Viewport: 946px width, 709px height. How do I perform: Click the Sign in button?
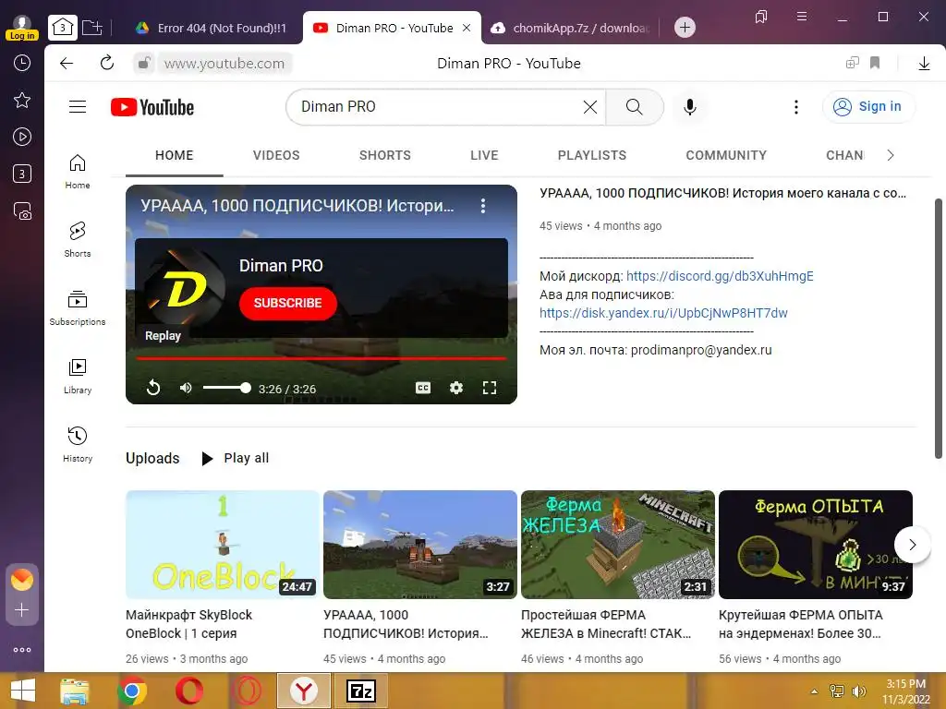[868, 107]
